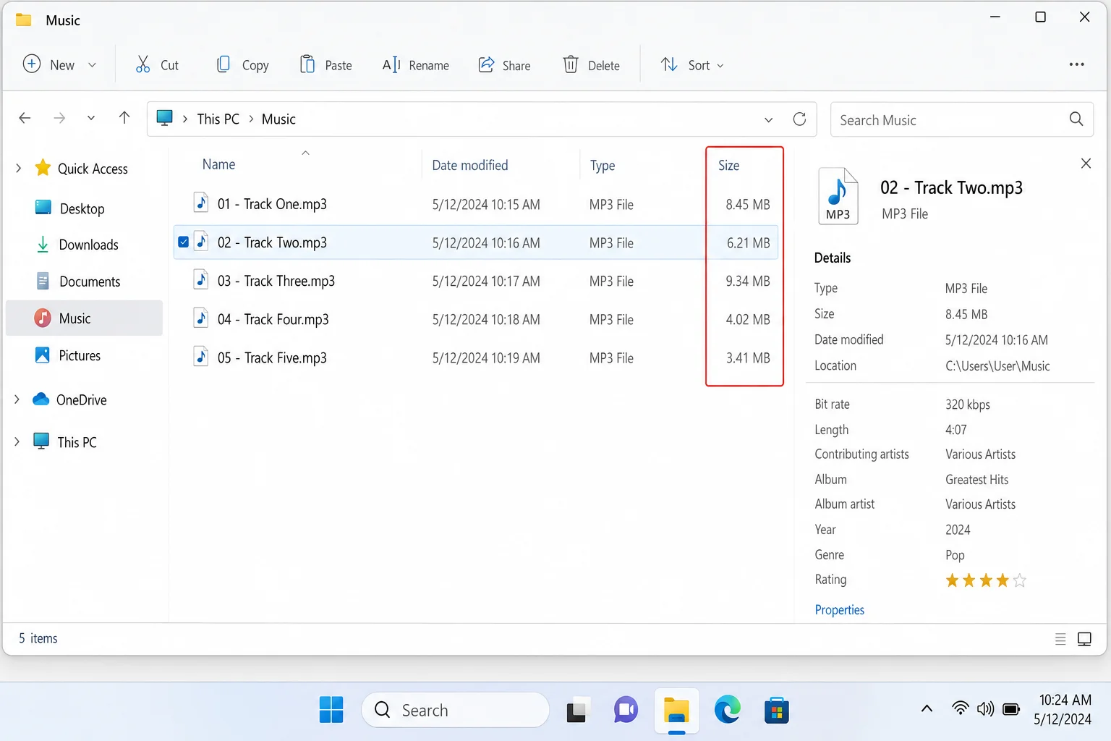Open Microsoft Edge from taskbar
1111x741 pixels.
pyautogui.click(x=727, y=710)
